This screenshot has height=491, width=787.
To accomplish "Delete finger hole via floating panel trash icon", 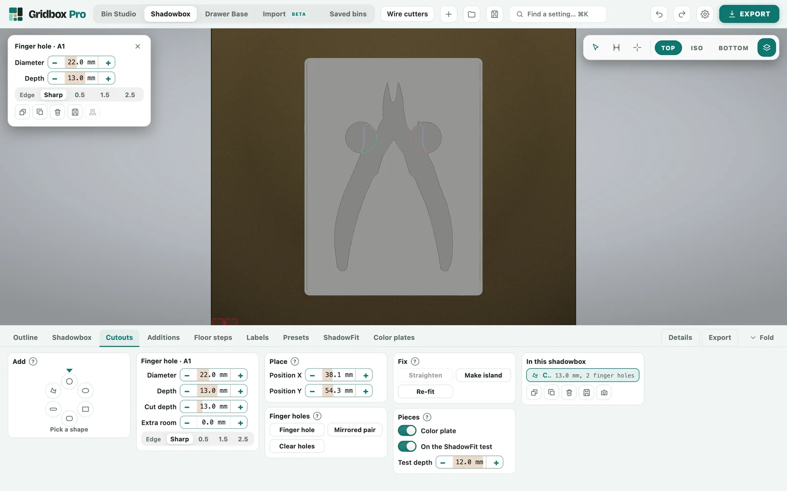I will (58, 112).
